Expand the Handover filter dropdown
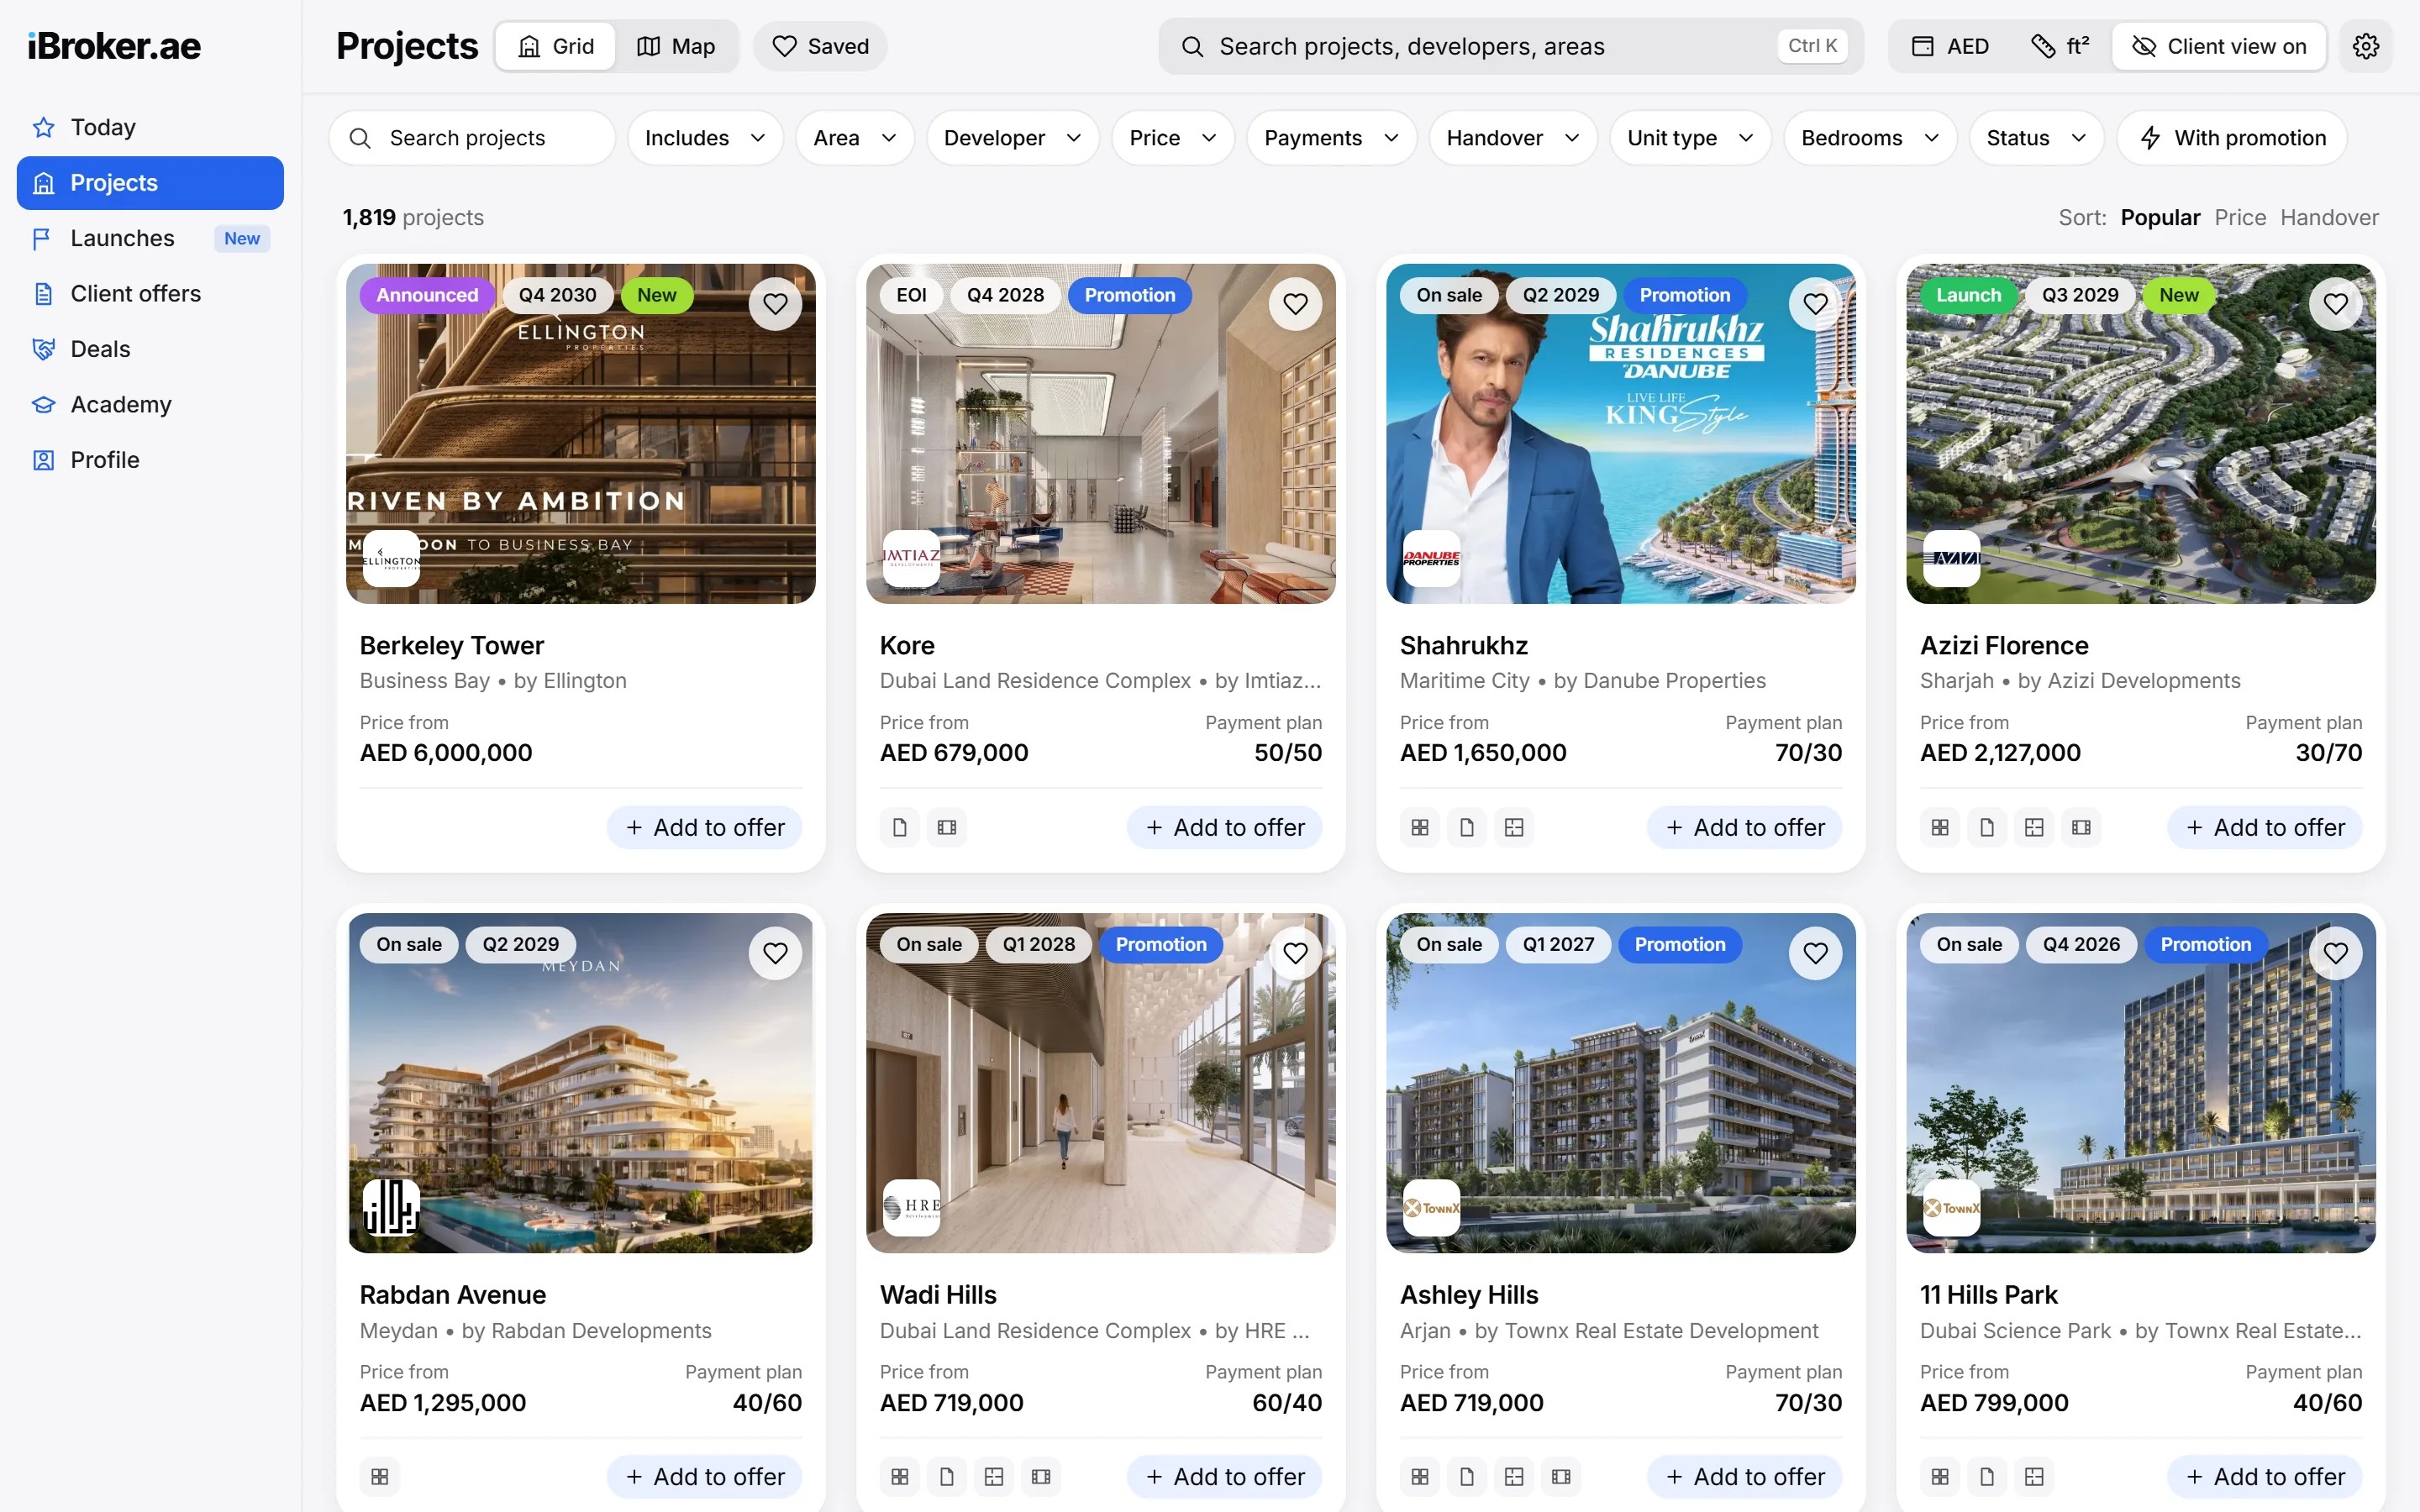Screen dimensions: 2420x1512 click(x=1513, y=138)
